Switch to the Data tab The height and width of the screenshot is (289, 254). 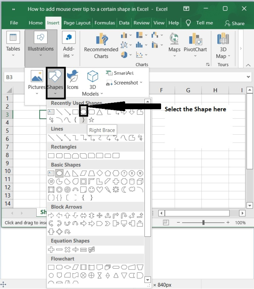click(124, 23)
